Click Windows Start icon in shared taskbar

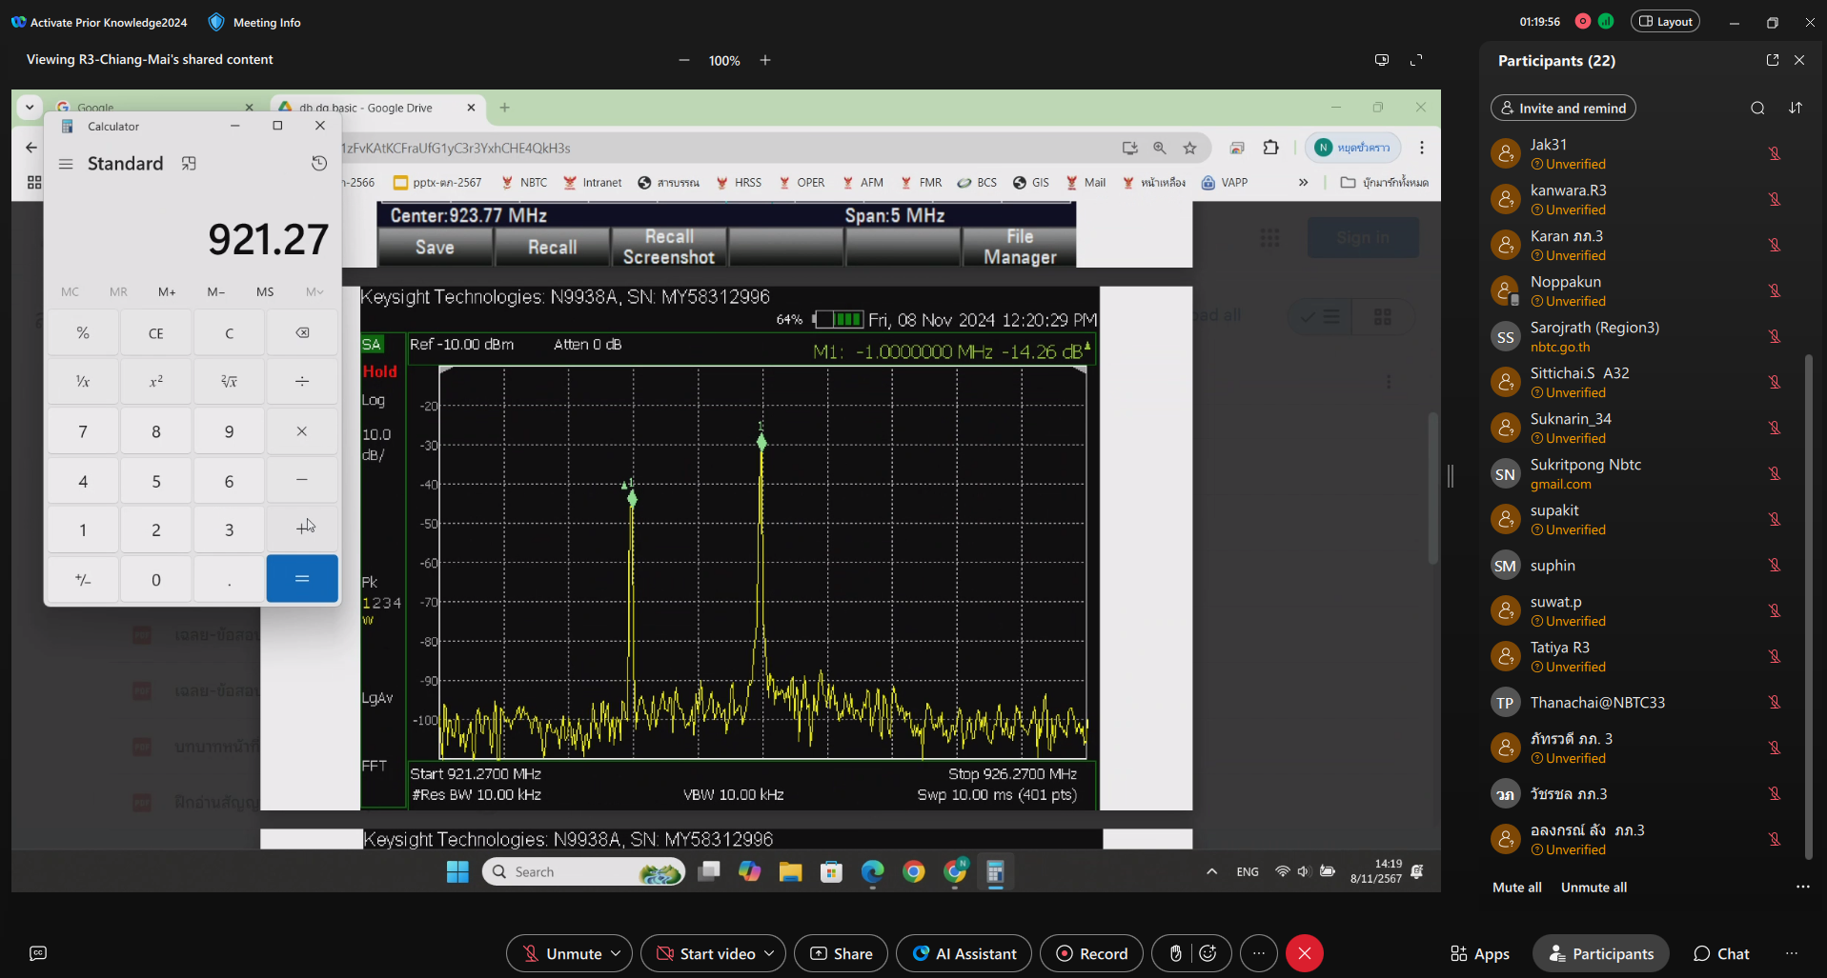[x=457, y=871]
